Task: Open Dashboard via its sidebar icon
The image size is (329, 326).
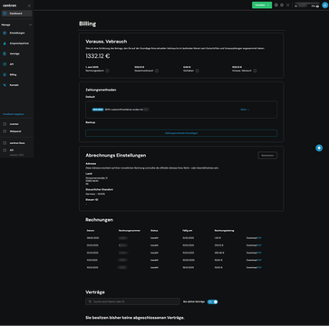Action: (x=5, y=14)
